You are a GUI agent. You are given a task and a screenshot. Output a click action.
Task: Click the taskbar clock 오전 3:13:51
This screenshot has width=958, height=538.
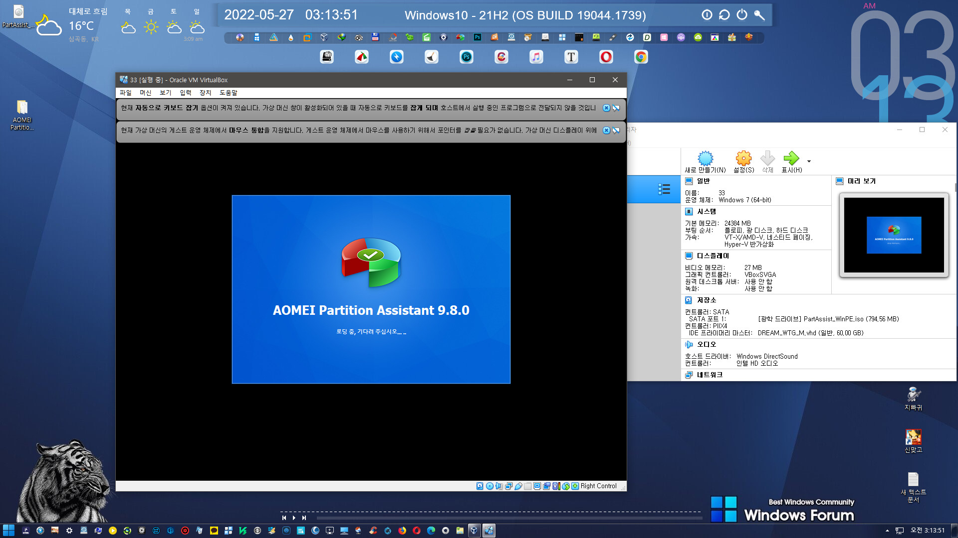tap(928, 531)
